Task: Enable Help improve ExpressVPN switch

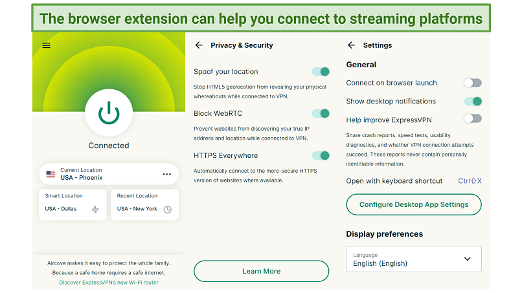Action: pos(473,118)
